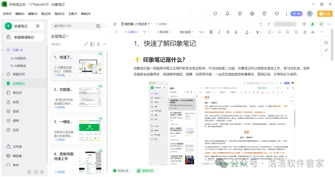Toggle underline formatting

tap(236, 32)
